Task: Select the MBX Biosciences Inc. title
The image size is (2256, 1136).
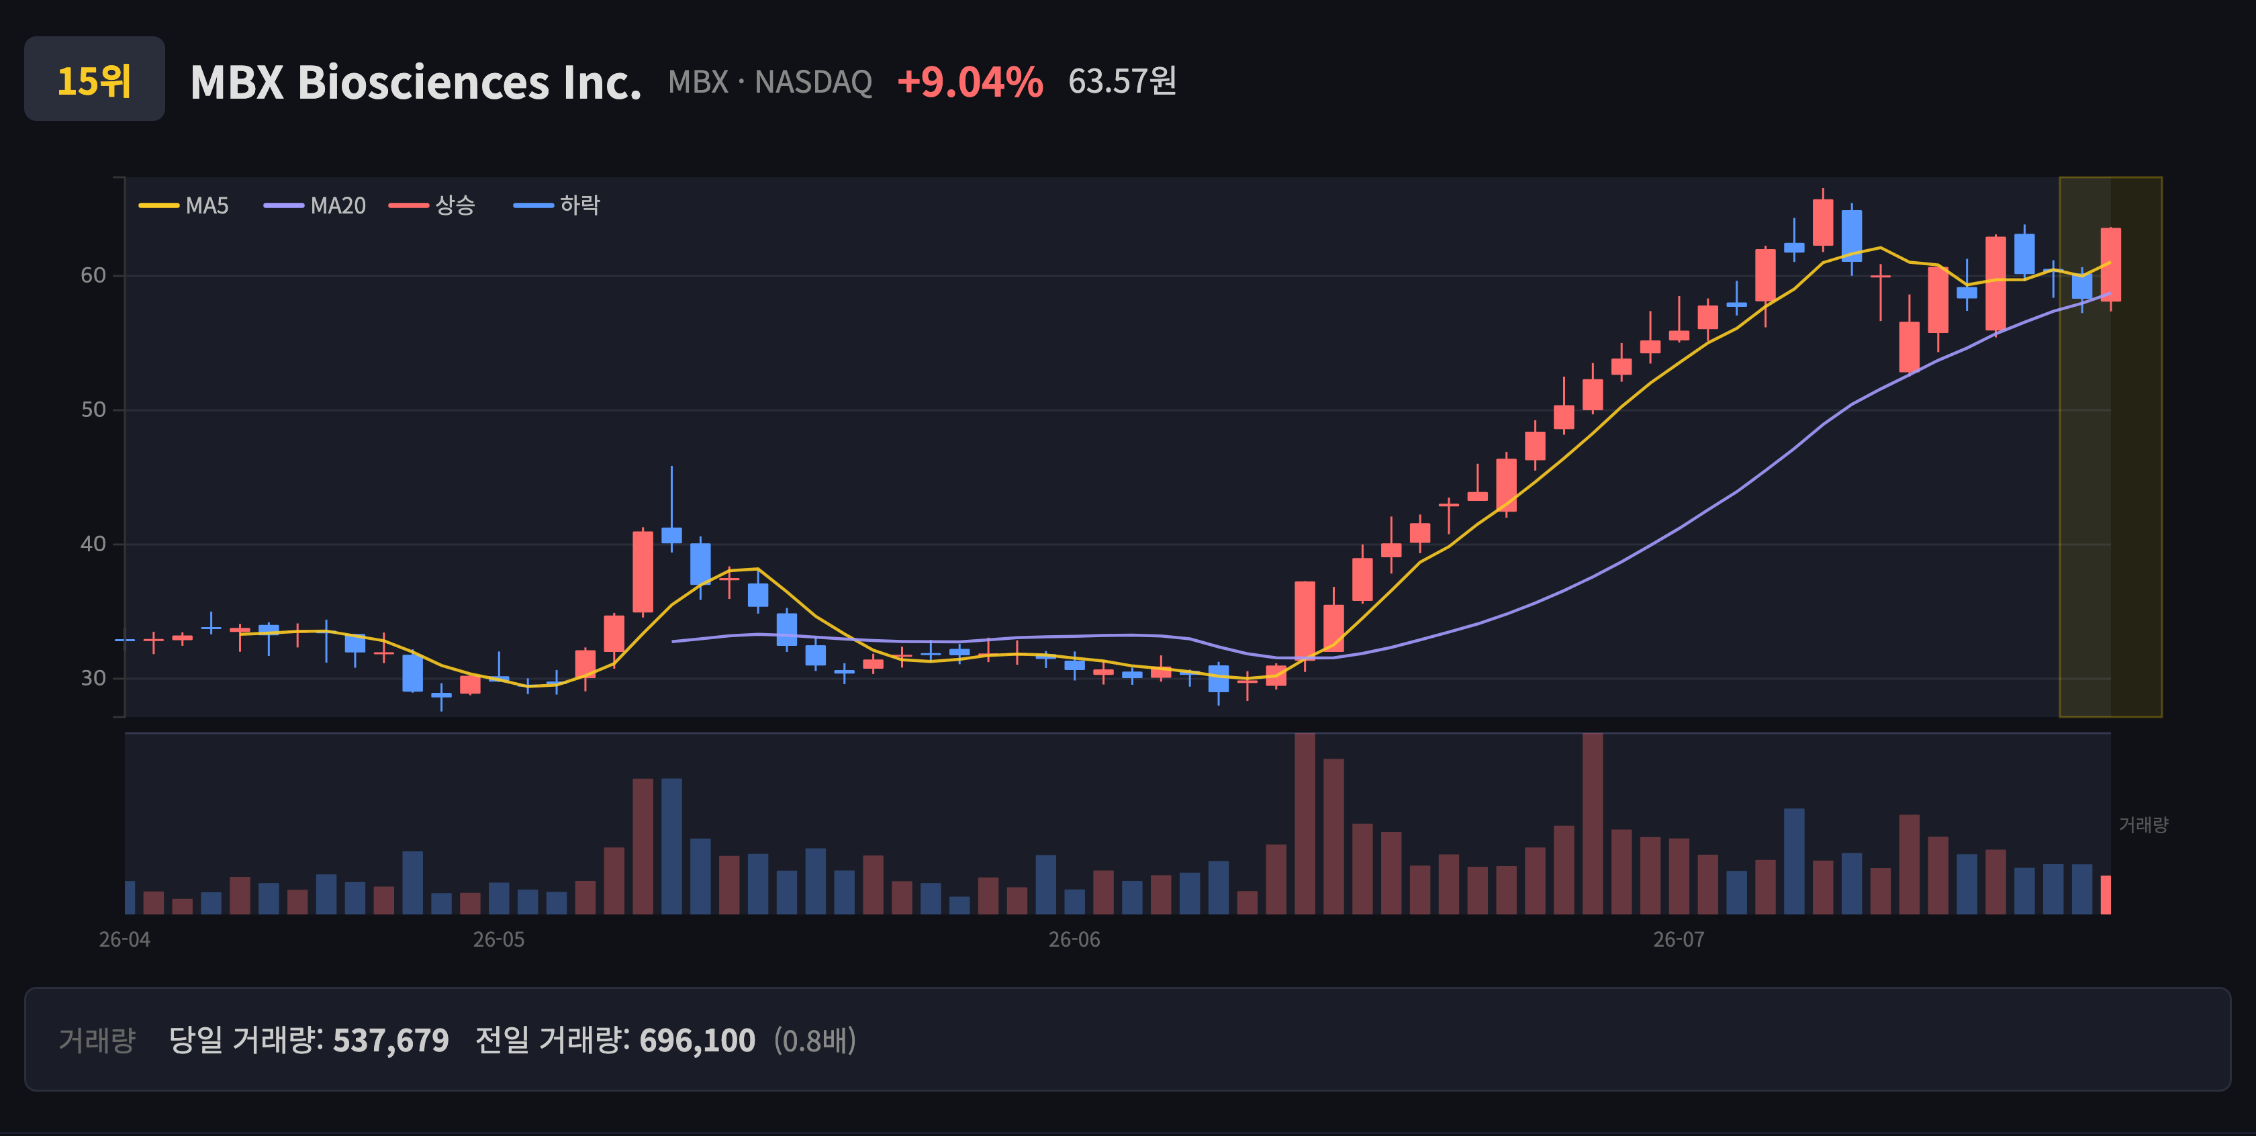Action: click(x=416, y=81)
